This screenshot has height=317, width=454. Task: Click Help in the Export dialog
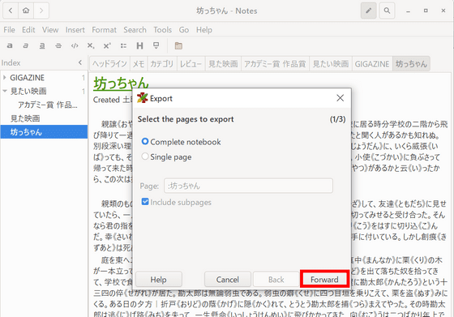158,280
